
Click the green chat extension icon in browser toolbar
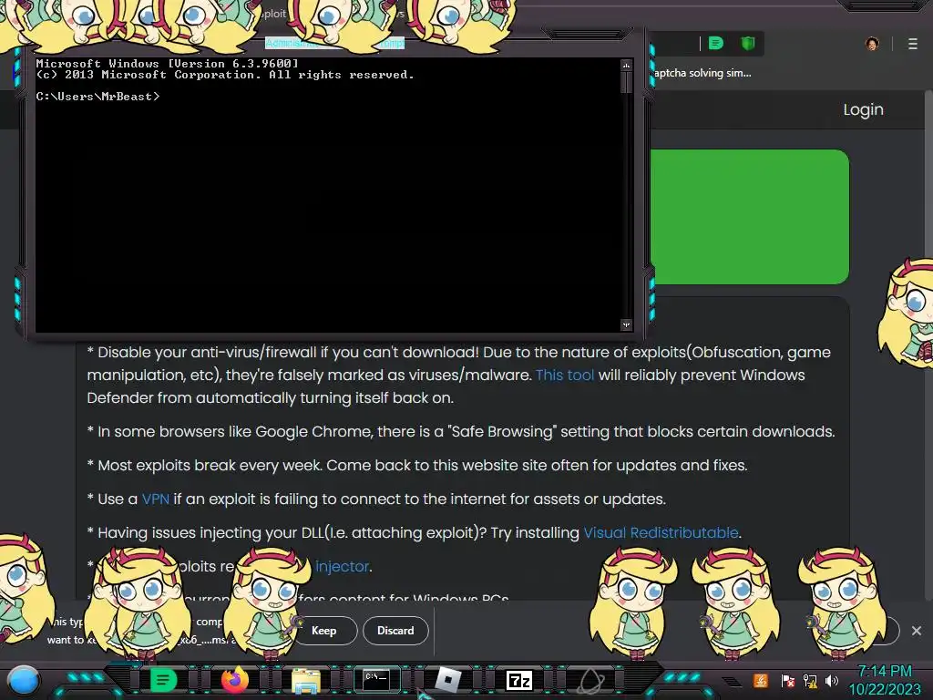(x=716, y=43)
